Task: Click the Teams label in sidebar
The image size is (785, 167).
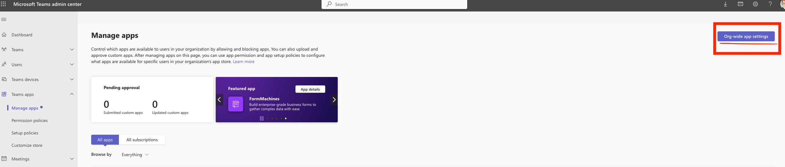Action: [x=17, y=50]
